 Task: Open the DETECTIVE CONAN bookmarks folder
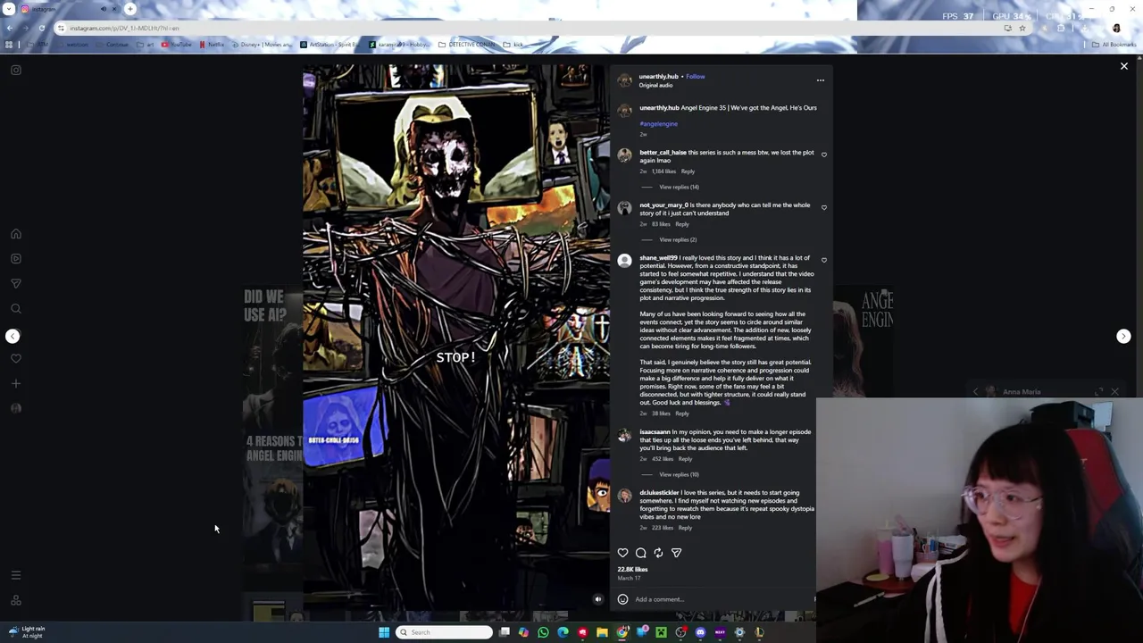pos(467,45)
